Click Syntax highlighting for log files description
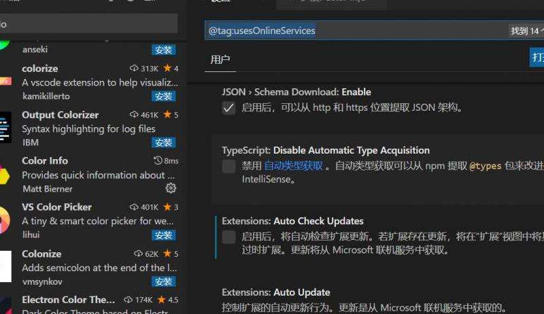Screen dimensions: 544x314 88,129
